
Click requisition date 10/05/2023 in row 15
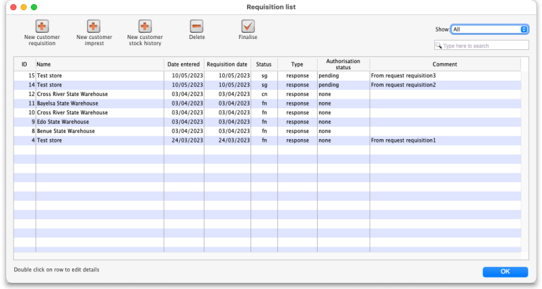(x=234, y=75)
